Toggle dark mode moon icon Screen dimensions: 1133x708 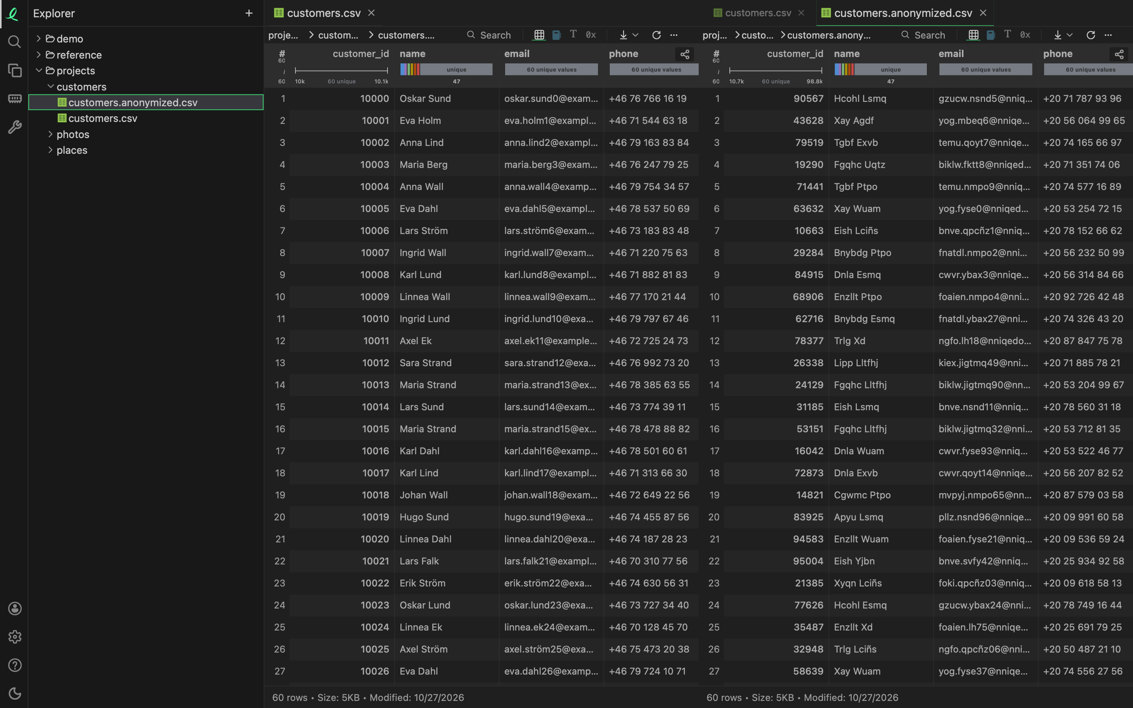click(15, 693)
